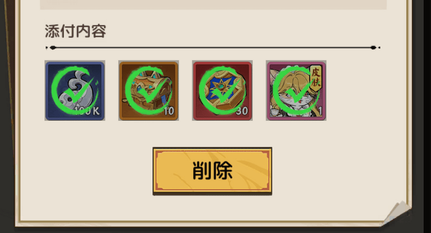Click the claimed checkmark over the star medallion
The height and width of the screenshot is (233, 431).
[222, 90]
